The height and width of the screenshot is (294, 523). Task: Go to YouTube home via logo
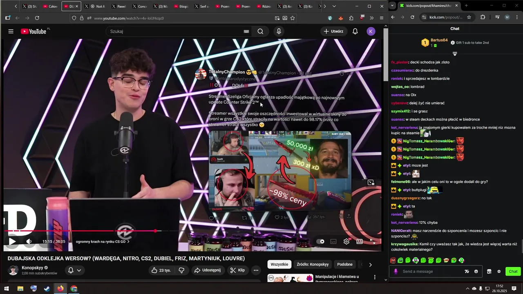tap(34, 31)
